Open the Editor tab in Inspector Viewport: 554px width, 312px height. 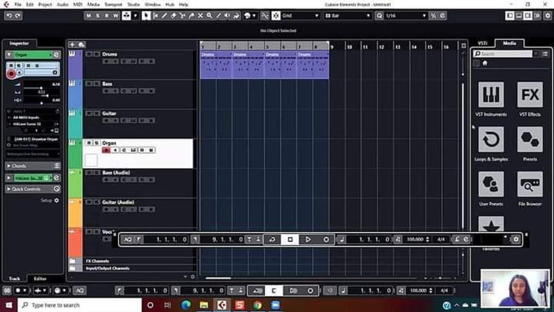click(x=40, y=279)
